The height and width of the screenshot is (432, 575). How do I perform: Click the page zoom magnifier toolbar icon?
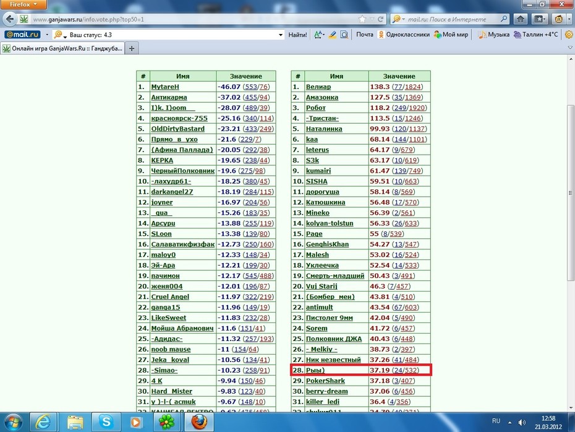click(344, 35)
